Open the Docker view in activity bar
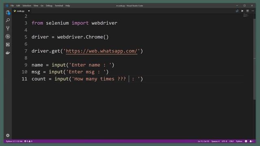260x146 pixels. [8, 53]
